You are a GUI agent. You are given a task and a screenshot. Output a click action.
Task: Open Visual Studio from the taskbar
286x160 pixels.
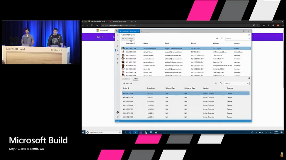point(140,132)
